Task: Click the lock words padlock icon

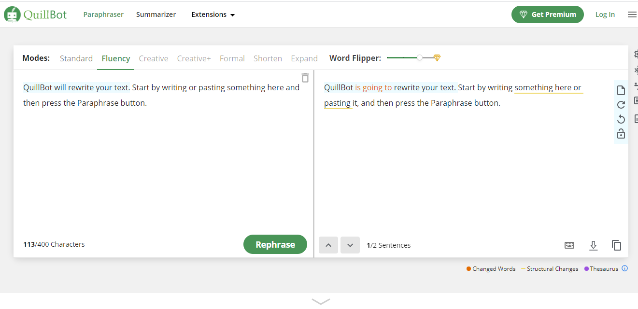Action: (621, 134)
